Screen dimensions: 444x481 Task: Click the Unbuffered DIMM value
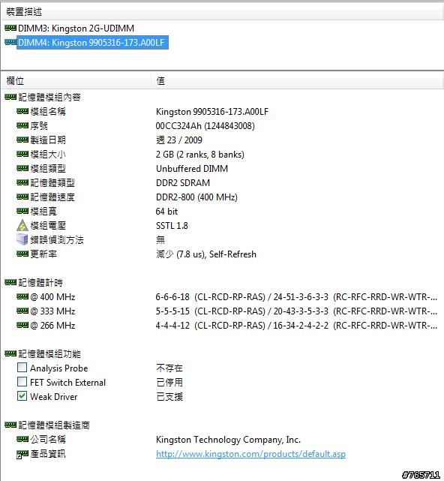pyautogui.click(x=192, y=168)
